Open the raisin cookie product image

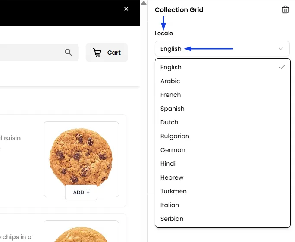pyautogui.click(x=81, y=157)
